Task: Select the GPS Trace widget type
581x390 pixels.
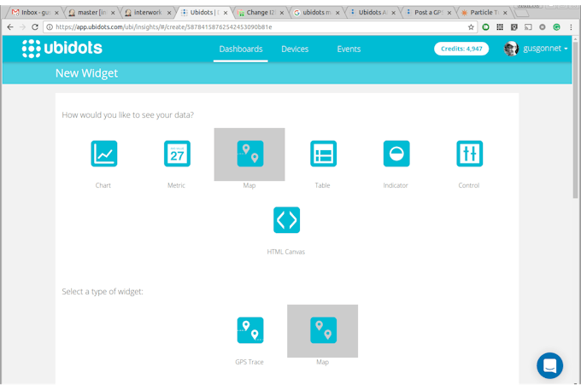Action: [250, 330]
